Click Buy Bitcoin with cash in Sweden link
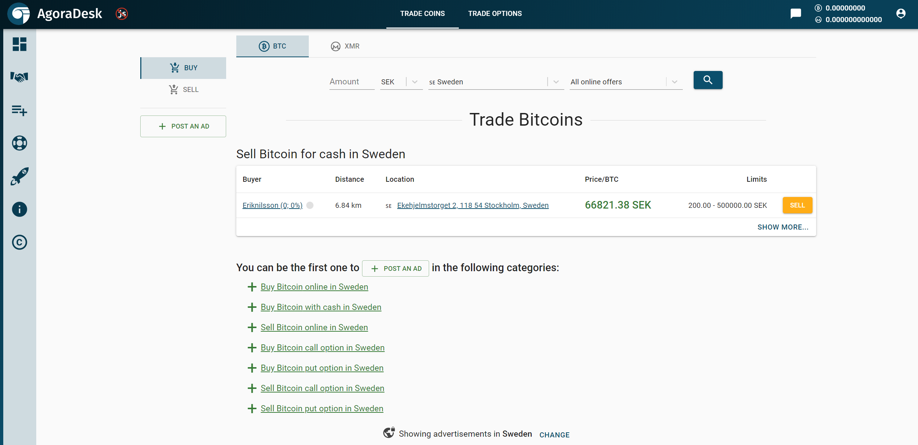 tap(321, 307)
